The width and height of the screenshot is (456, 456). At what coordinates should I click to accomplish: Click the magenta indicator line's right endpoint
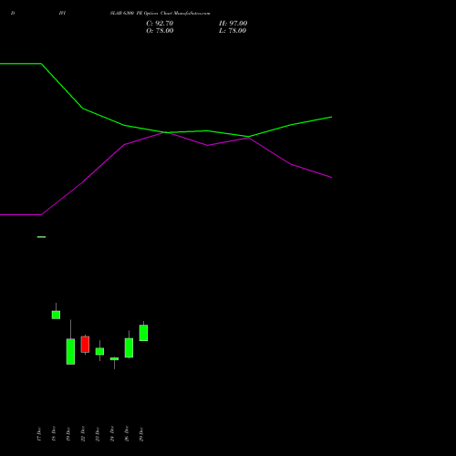click(331, 177)
